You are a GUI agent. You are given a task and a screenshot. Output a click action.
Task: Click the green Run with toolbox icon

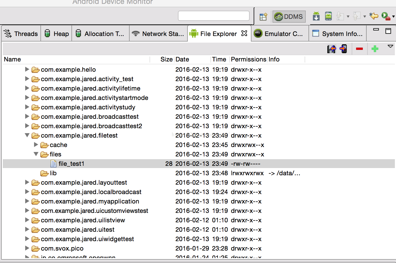tap(386, 16)
